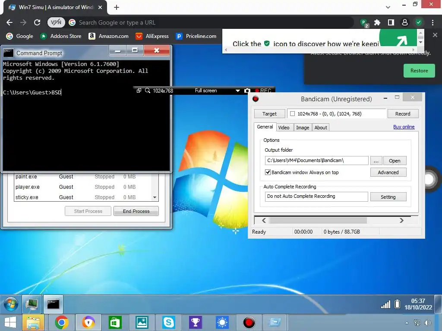This screenshot has height=331, width=442.
Task: Click Start Process in Task Manager
Action: point(88,211)
